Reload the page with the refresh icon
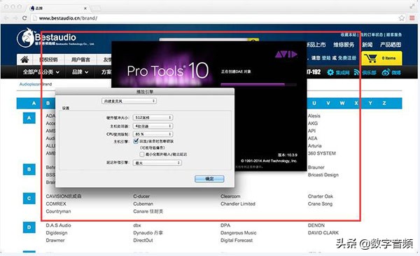 24,18
